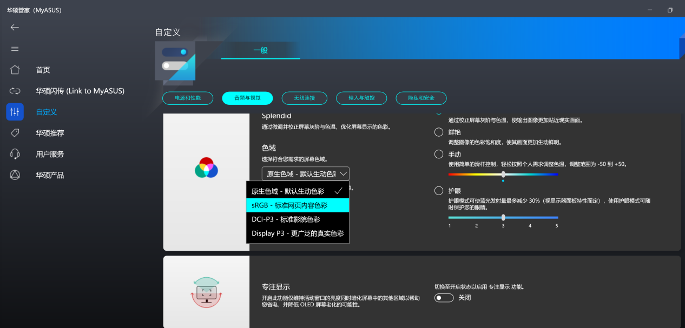Click the 用户服务 headset icon
This screenshot has height=328, width=685.
coord(15,154)
